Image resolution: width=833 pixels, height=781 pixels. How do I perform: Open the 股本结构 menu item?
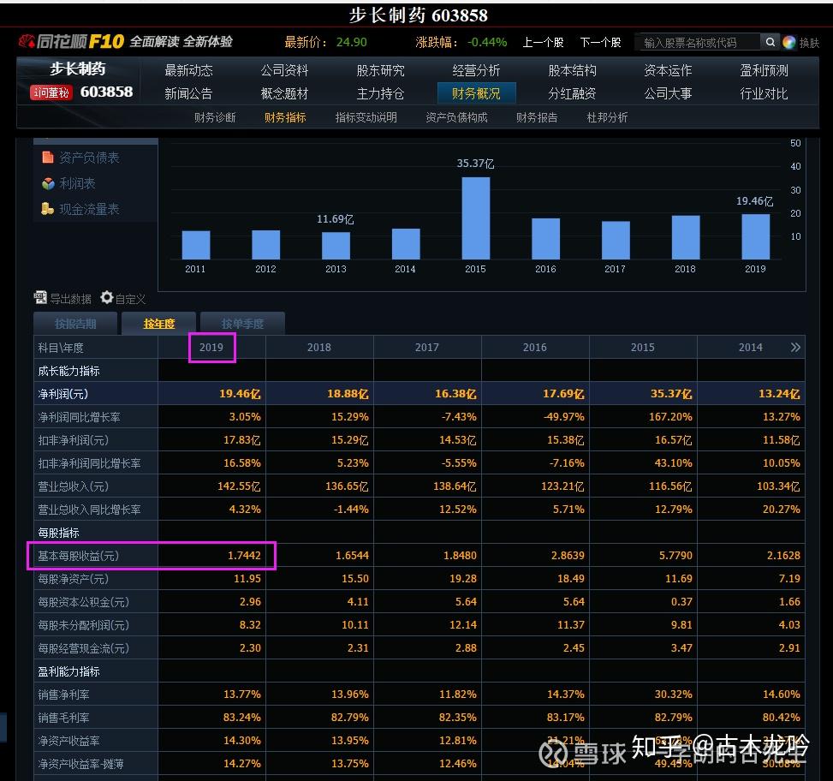point(572,70)
